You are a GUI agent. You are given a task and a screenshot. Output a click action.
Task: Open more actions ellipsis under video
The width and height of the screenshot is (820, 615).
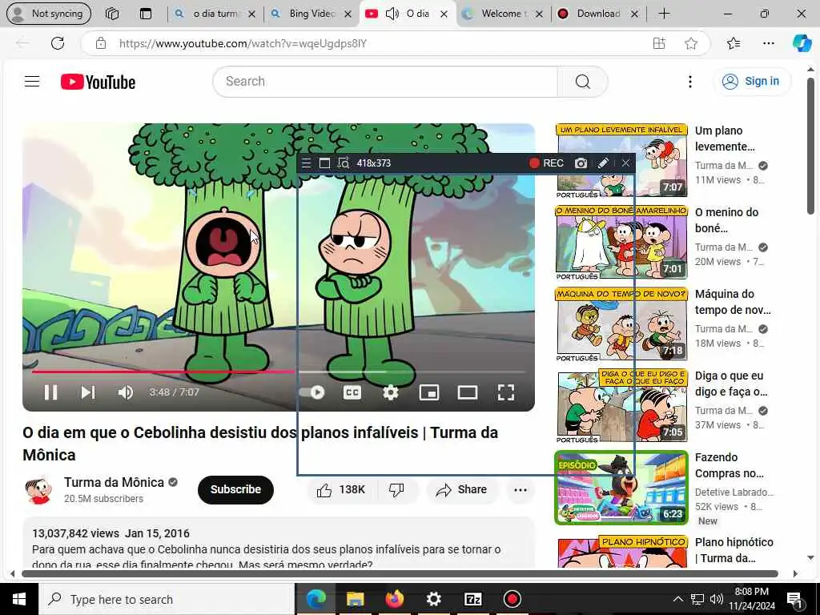521,489
